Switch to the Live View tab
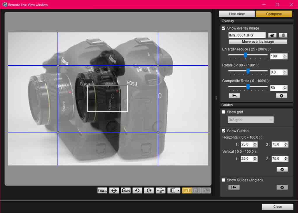Viewport: 298px width, 213px height. 237,14
